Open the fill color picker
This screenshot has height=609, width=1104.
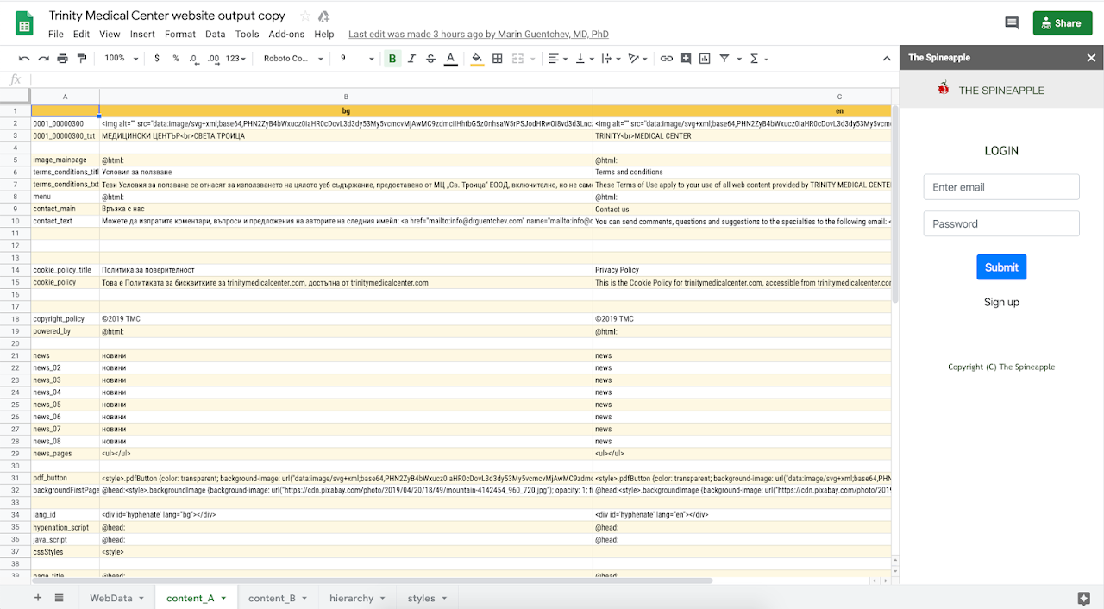tap(476, 59)
